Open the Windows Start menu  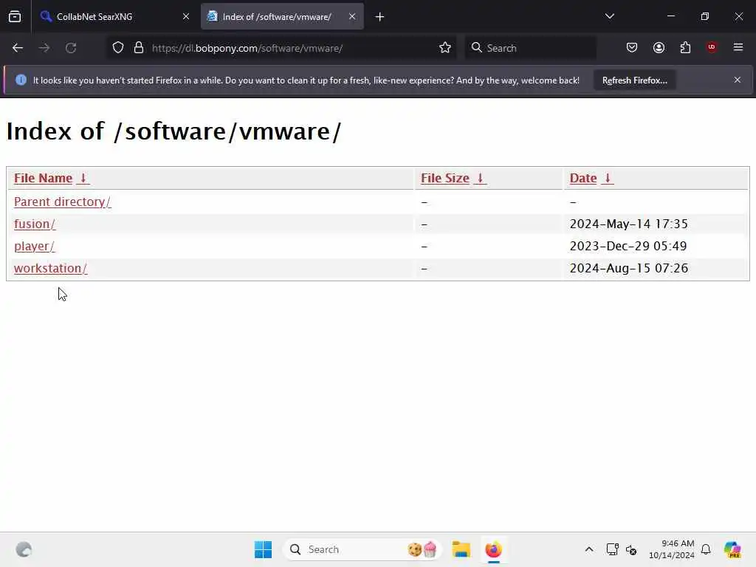pos(264,549)
